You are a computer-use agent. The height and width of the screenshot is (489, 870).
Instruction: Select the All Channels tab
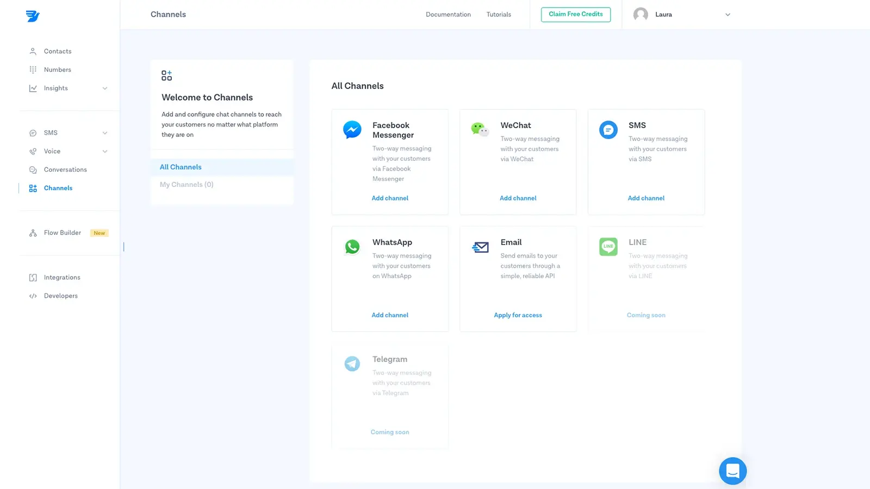click(222, 167)
